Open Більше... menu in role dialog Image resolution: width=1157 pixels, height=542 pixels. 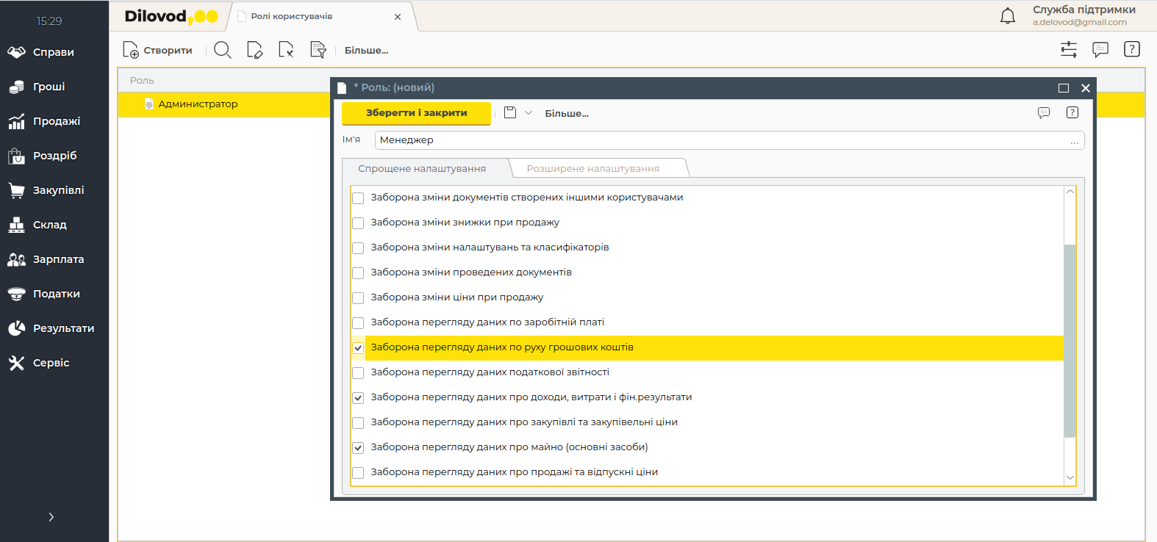pyautogui.click(x=567, y=114)
